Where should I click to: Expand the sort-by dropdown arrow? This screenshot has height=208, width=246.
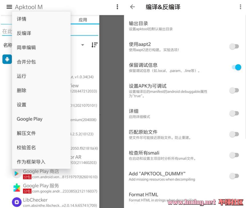click(82, 45)
